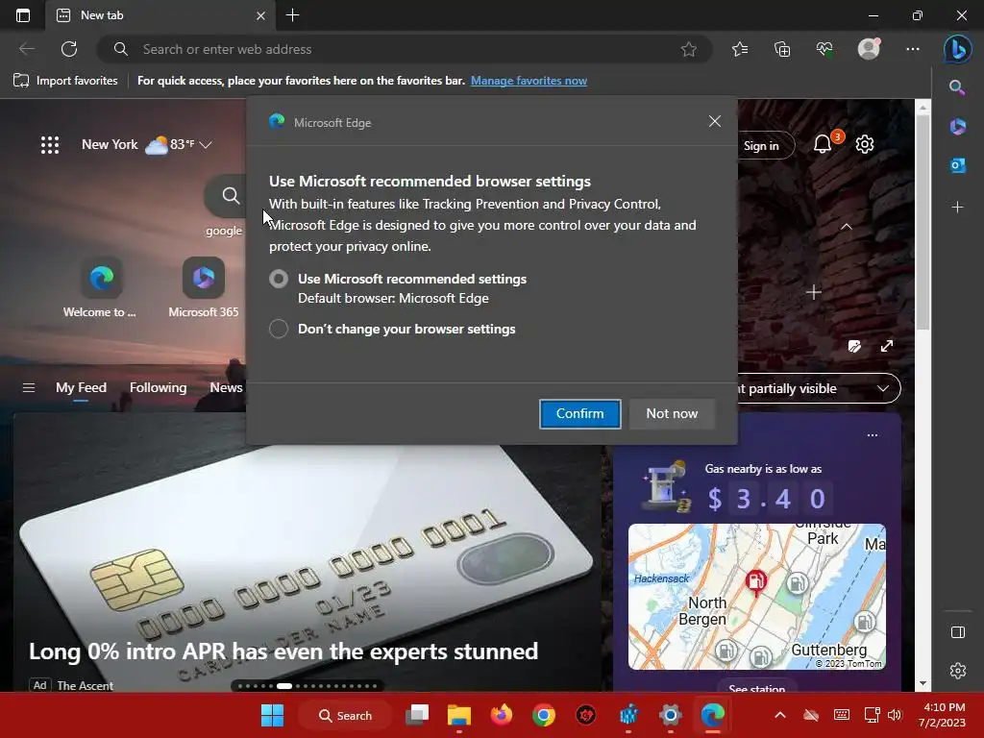984x738 pixels.
Task: Launch Firefox from the taskbar
Action: [x=502, y=715]
